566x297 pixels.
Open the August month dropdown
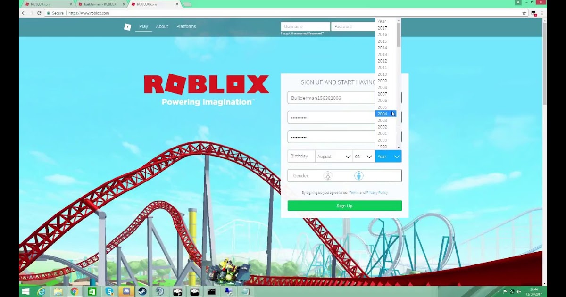[334, 157]
